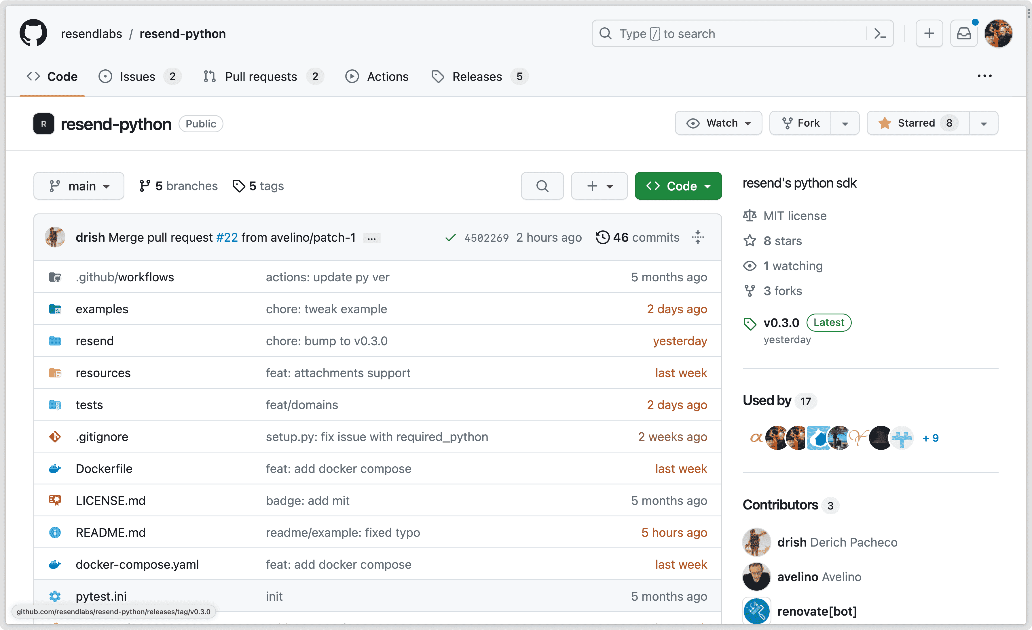Click the commit history clock icon
The width and height of the screenshot is (1032, 630).
(602, 237)
